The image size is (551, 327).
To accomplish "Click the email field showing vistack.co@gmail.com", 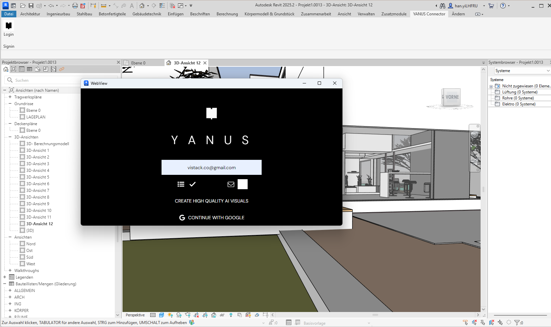I will tap(212, 168).
